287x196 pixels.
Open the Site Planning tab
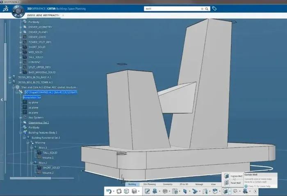149,185
